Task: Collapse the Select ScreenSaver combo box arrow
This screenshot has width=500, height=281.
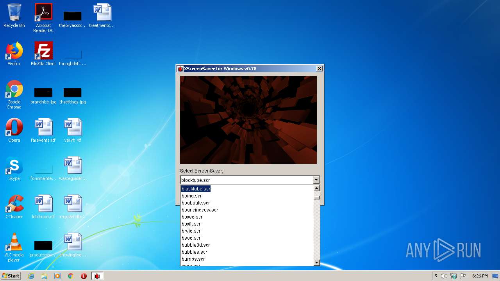Action: point(316,180)
